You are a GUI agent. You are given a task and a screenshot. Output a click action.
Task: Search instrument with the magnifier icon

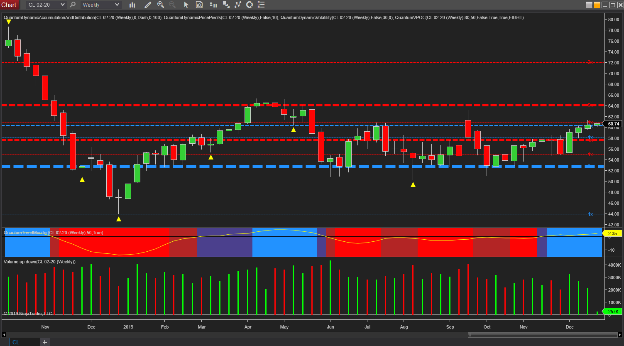coord(73,5)
